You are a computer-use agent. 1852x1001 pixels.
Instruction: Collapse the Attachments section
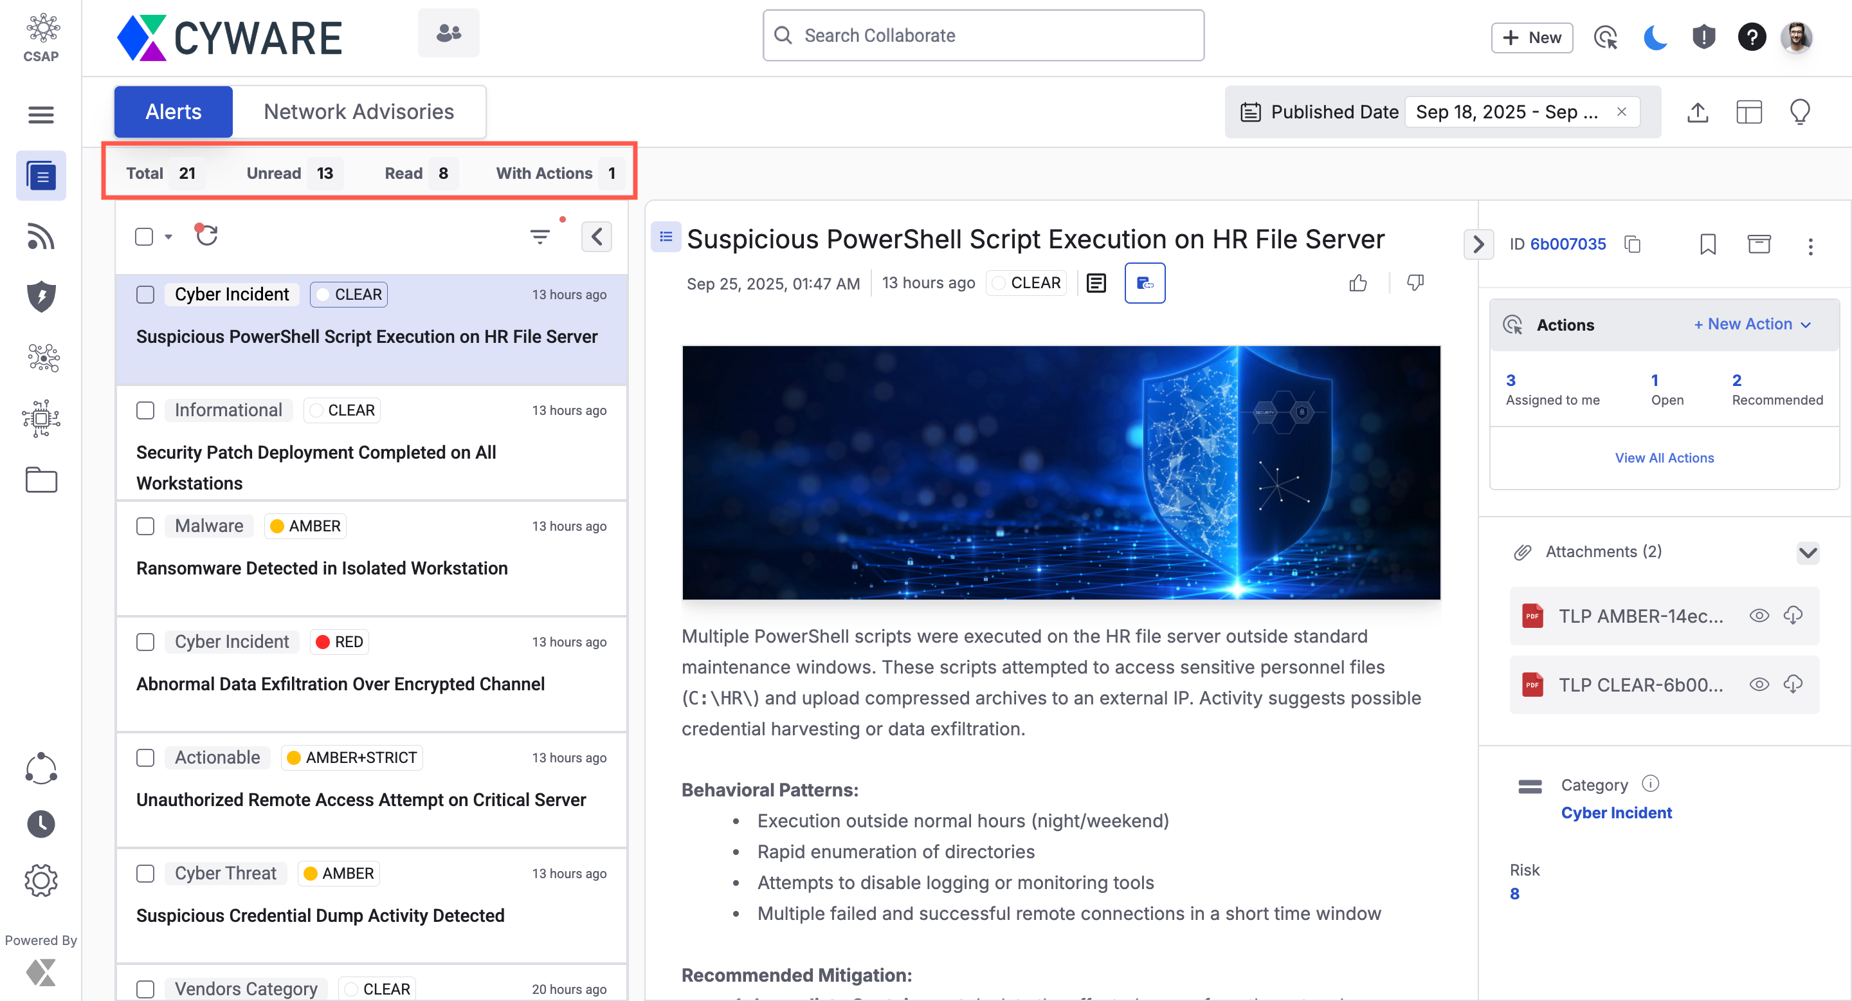1808,552
